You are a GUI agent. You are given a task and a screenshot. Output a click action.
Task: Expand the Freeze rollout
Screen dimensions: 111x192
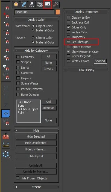click(x=36, y=187)
